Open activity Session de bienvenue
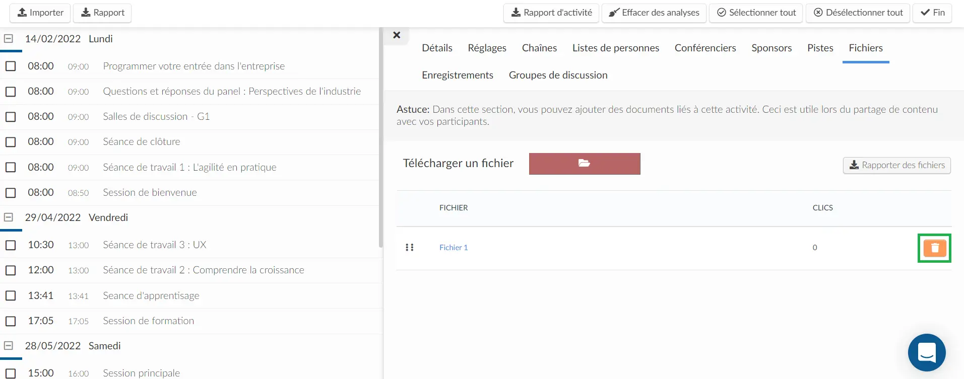 pos(150,193)
